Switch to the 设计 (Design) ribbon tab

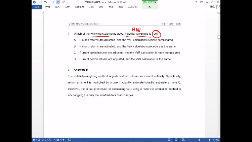[x=67, y=7]
